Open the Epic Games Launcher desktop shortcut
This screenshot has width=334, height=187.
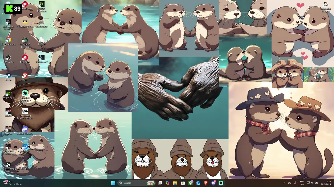tap(8, 25)
